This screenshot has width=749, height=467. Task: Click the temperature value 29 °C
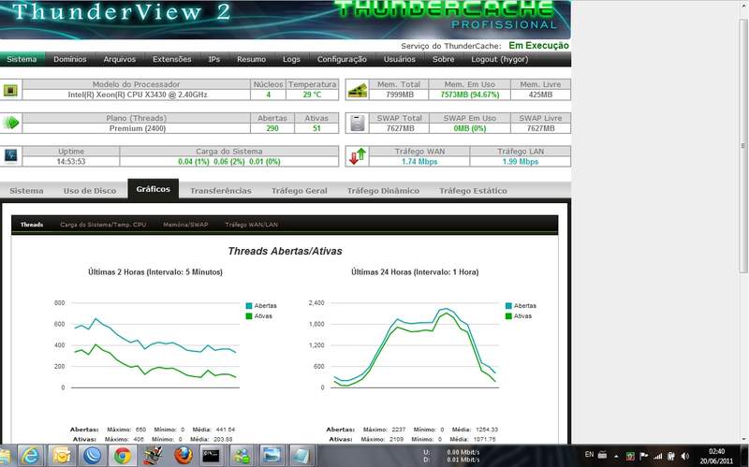[312, 95]
